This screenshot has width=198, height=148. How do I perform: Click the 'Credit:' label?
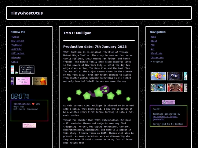[157, 109]
